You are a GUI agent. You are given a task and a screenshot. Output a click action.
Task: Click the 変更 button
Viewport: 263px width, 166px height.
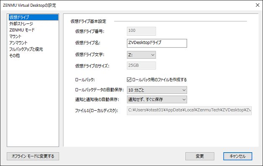coord(200,156)
